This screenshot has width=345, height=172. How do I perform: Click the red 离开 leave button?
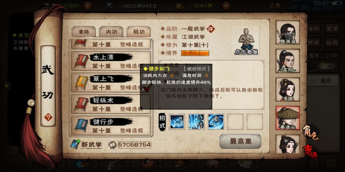(x=310, y=152)
